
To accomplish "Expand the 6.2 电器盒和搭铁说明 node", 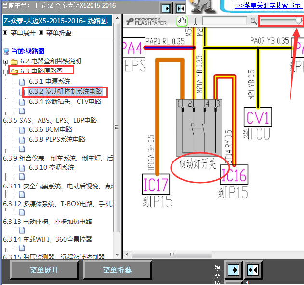I will [x=6, y=62].
